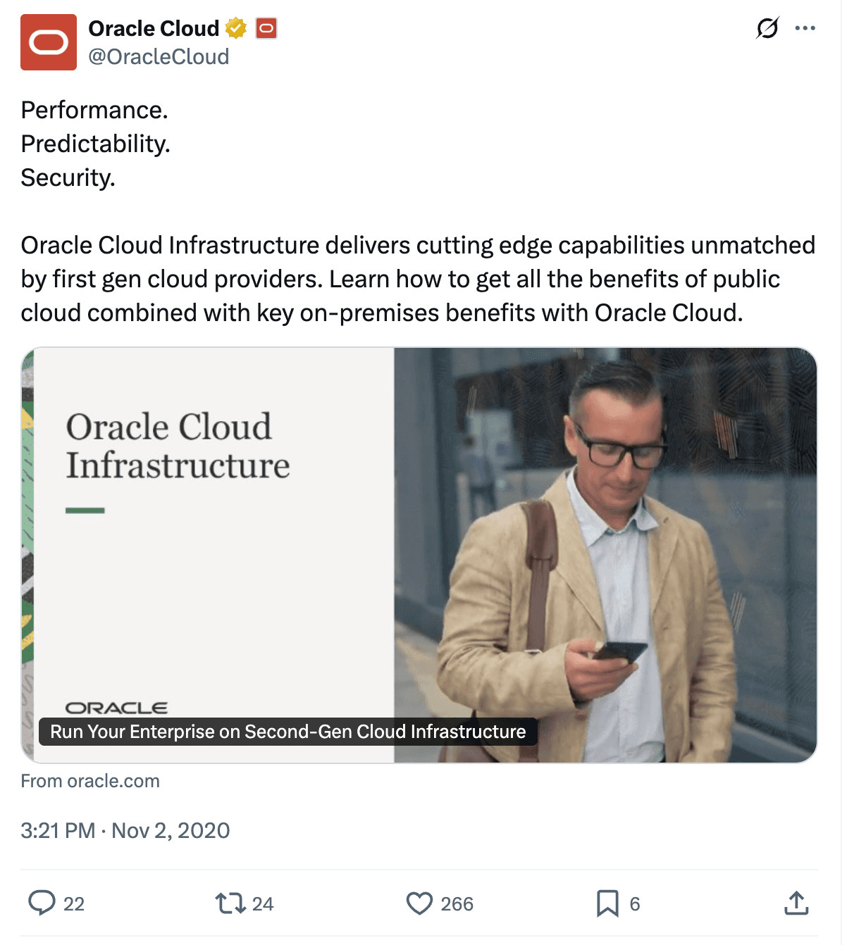Viewport: 847px width, 945px height.
Task: Bookmark this post
Action: coord(607,903)
